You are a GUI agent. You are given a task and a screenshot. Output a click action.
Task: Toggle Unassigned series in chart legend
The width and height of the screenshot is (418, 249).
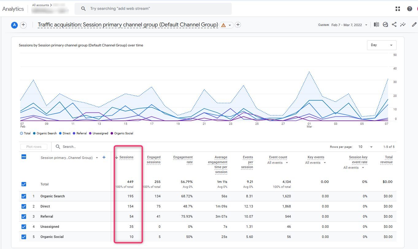point(99,133)
